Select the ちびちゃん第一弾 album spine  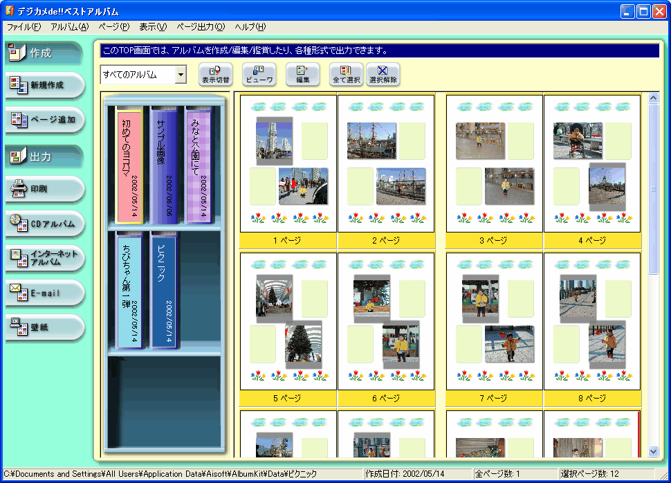(129, 290)
